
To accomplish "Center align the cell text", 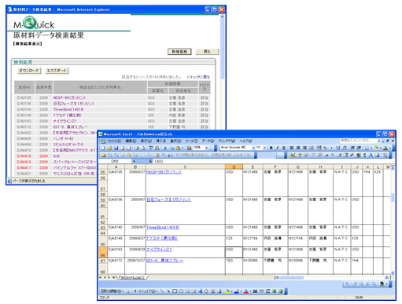I will point(298,148).
